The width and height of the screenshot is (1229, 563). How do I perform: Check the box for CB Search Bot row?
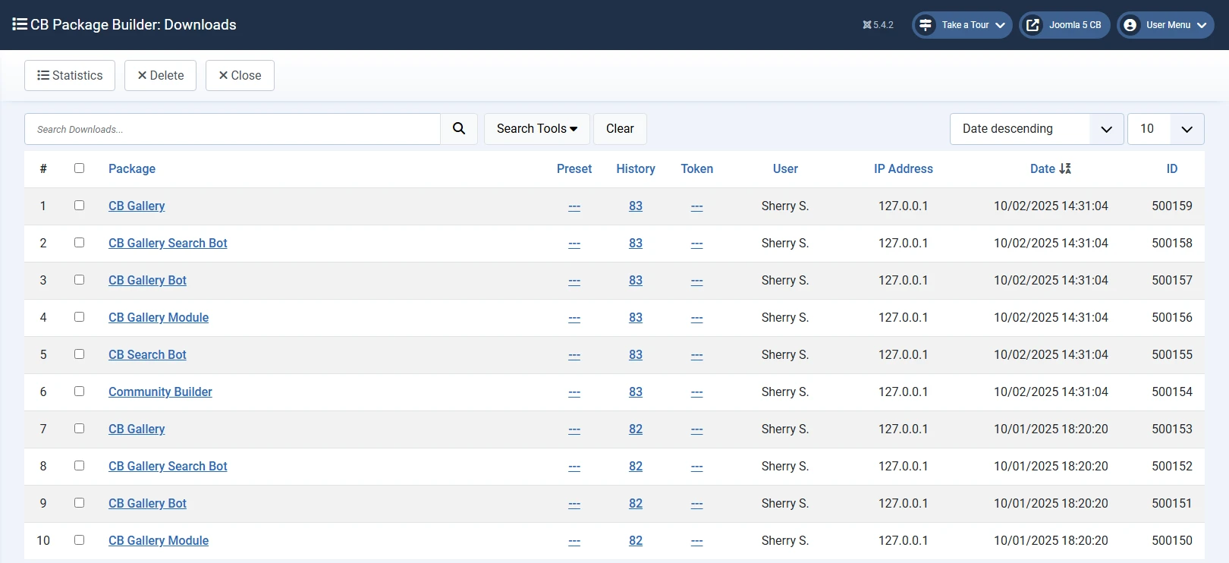(x=79, y=354)
